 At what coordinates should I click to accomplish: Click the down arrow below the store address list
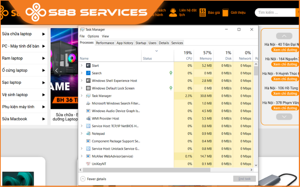(284, 117)
